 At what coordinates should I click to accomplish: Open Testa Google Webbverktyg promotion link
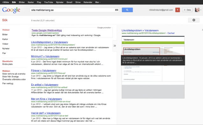(46, 30)
